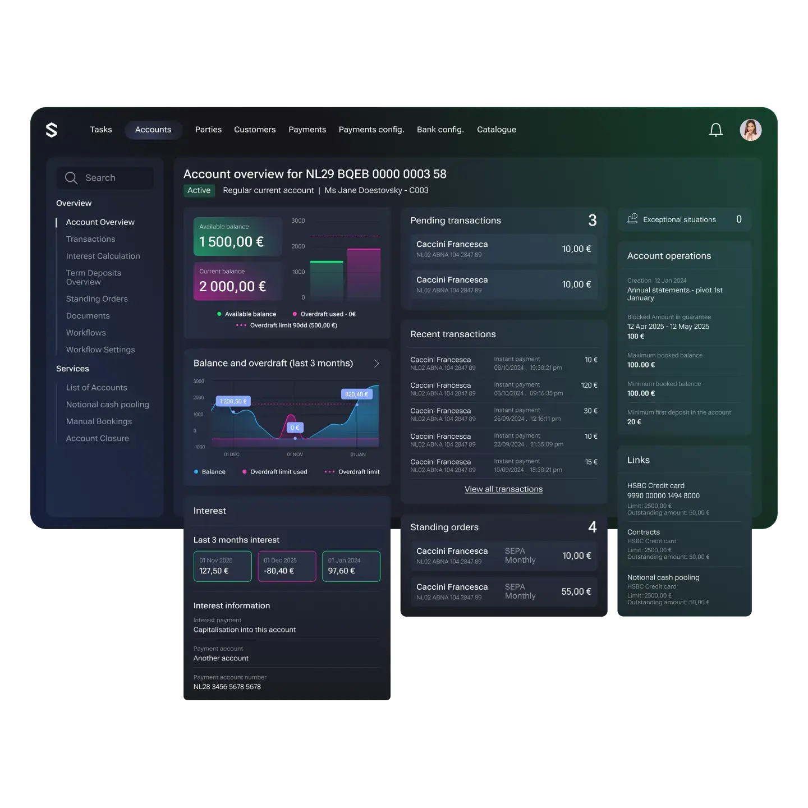Image resolution: width=808 pixels, height=808 pixels.
Task: Click View all transactions link
Action: 503,489
